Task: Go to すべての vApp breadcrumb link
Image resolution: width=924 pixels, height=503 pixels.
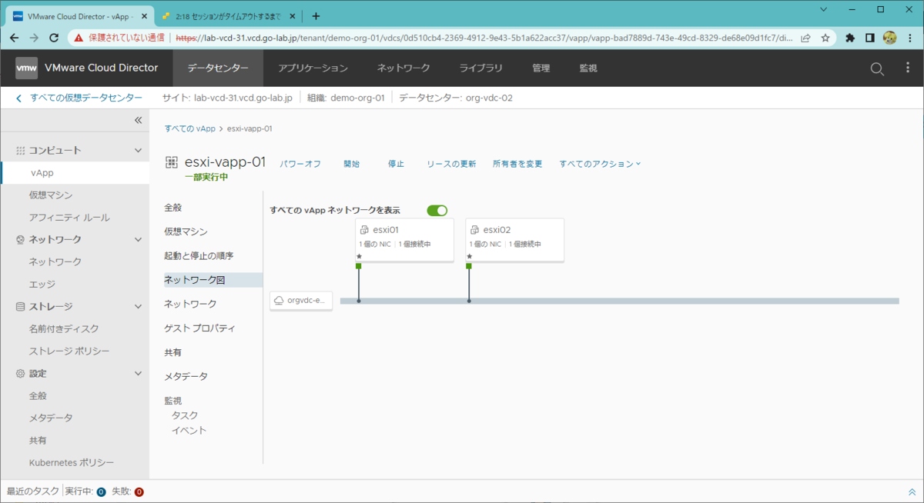Action: click(x=189, y=128)
